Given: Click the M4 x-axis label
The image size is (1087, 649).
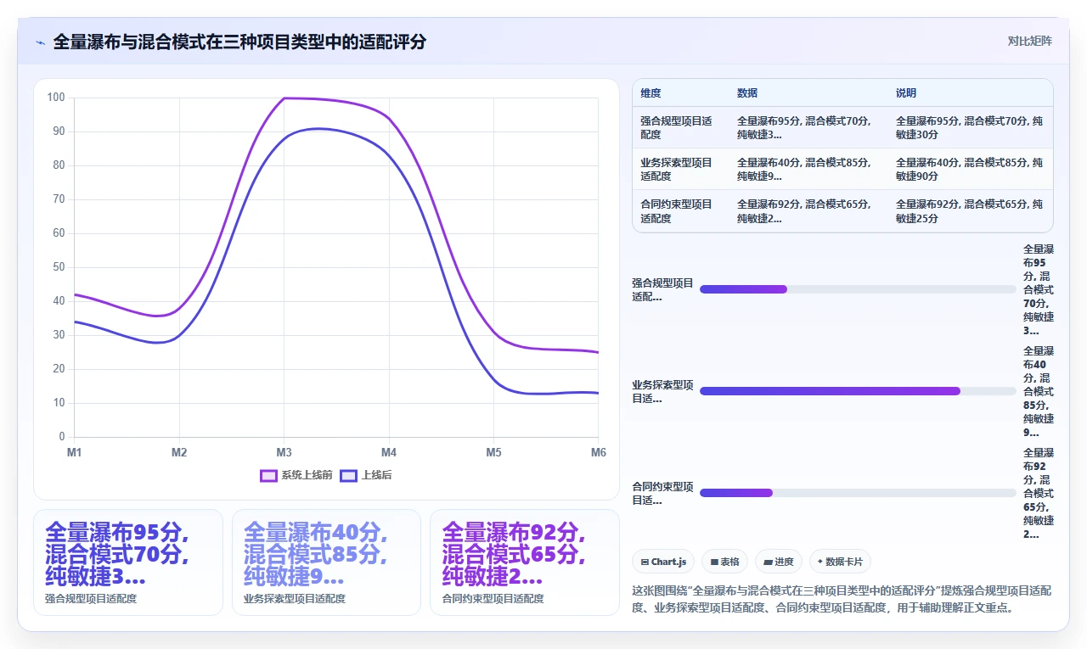Looking at the screenshot, I should point(389,452).
